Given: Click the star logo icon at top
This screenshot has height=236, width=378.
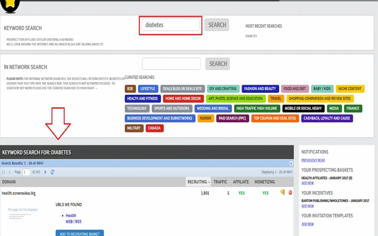Looking at the screenshot, I should (10, 6).
